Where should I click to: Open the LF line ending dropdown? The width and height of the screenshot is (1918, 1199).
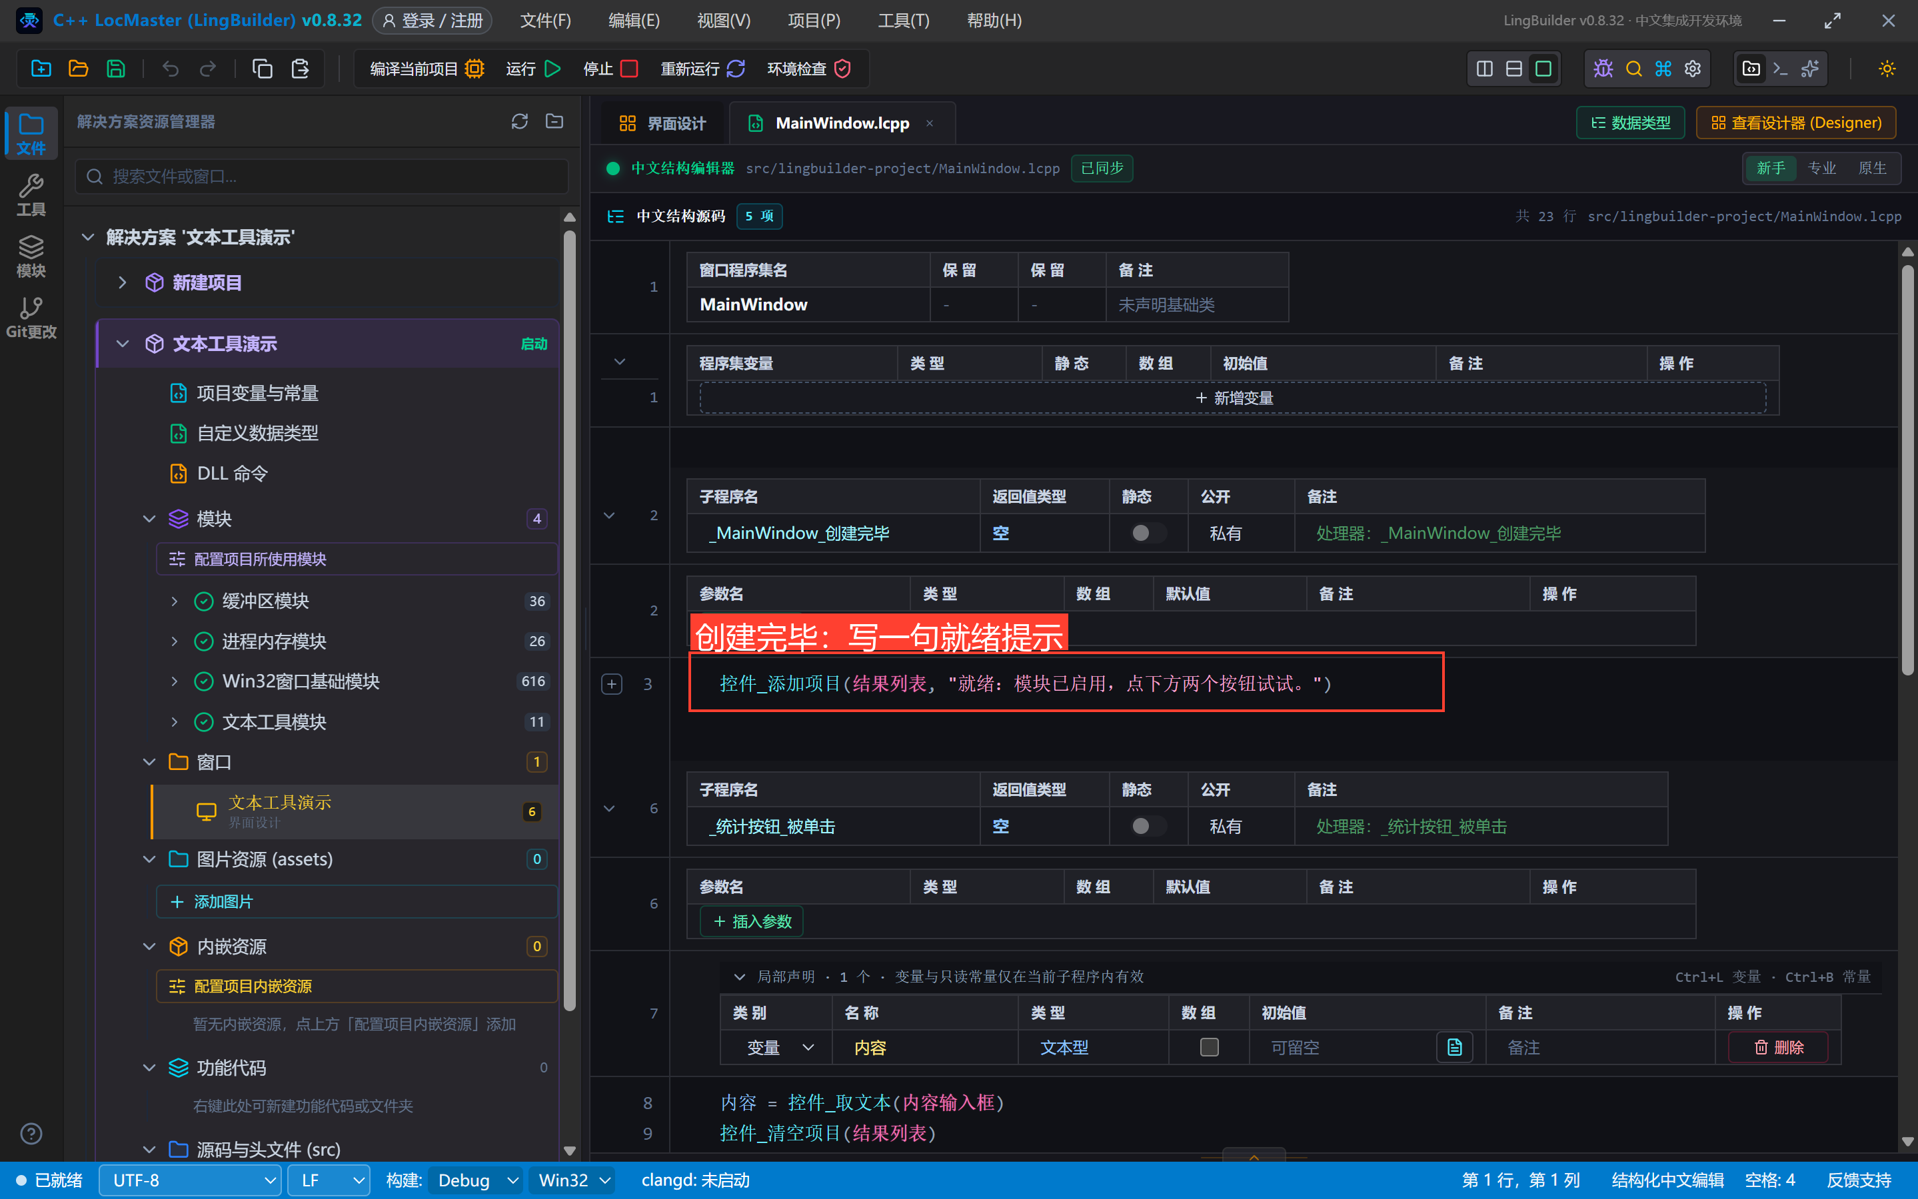[x=329, y=1181]
